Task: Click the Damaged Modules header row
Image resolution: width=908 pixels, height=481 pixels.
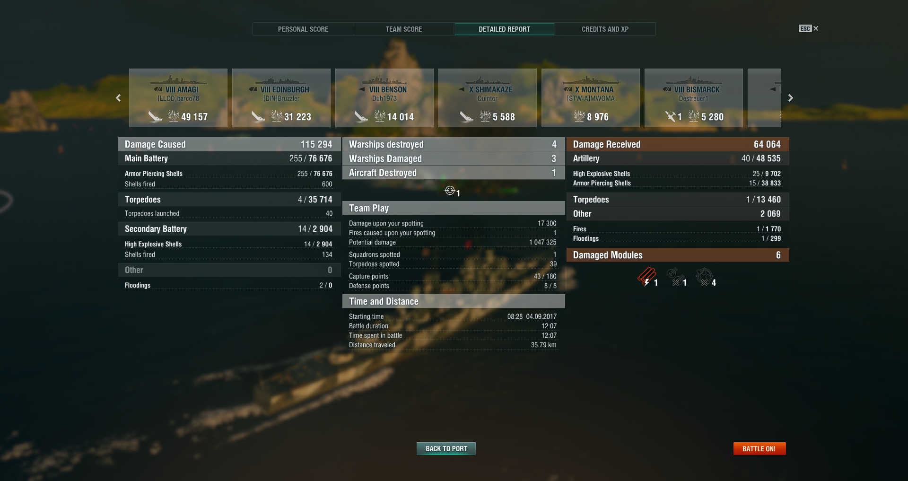Action: [678, 255]
